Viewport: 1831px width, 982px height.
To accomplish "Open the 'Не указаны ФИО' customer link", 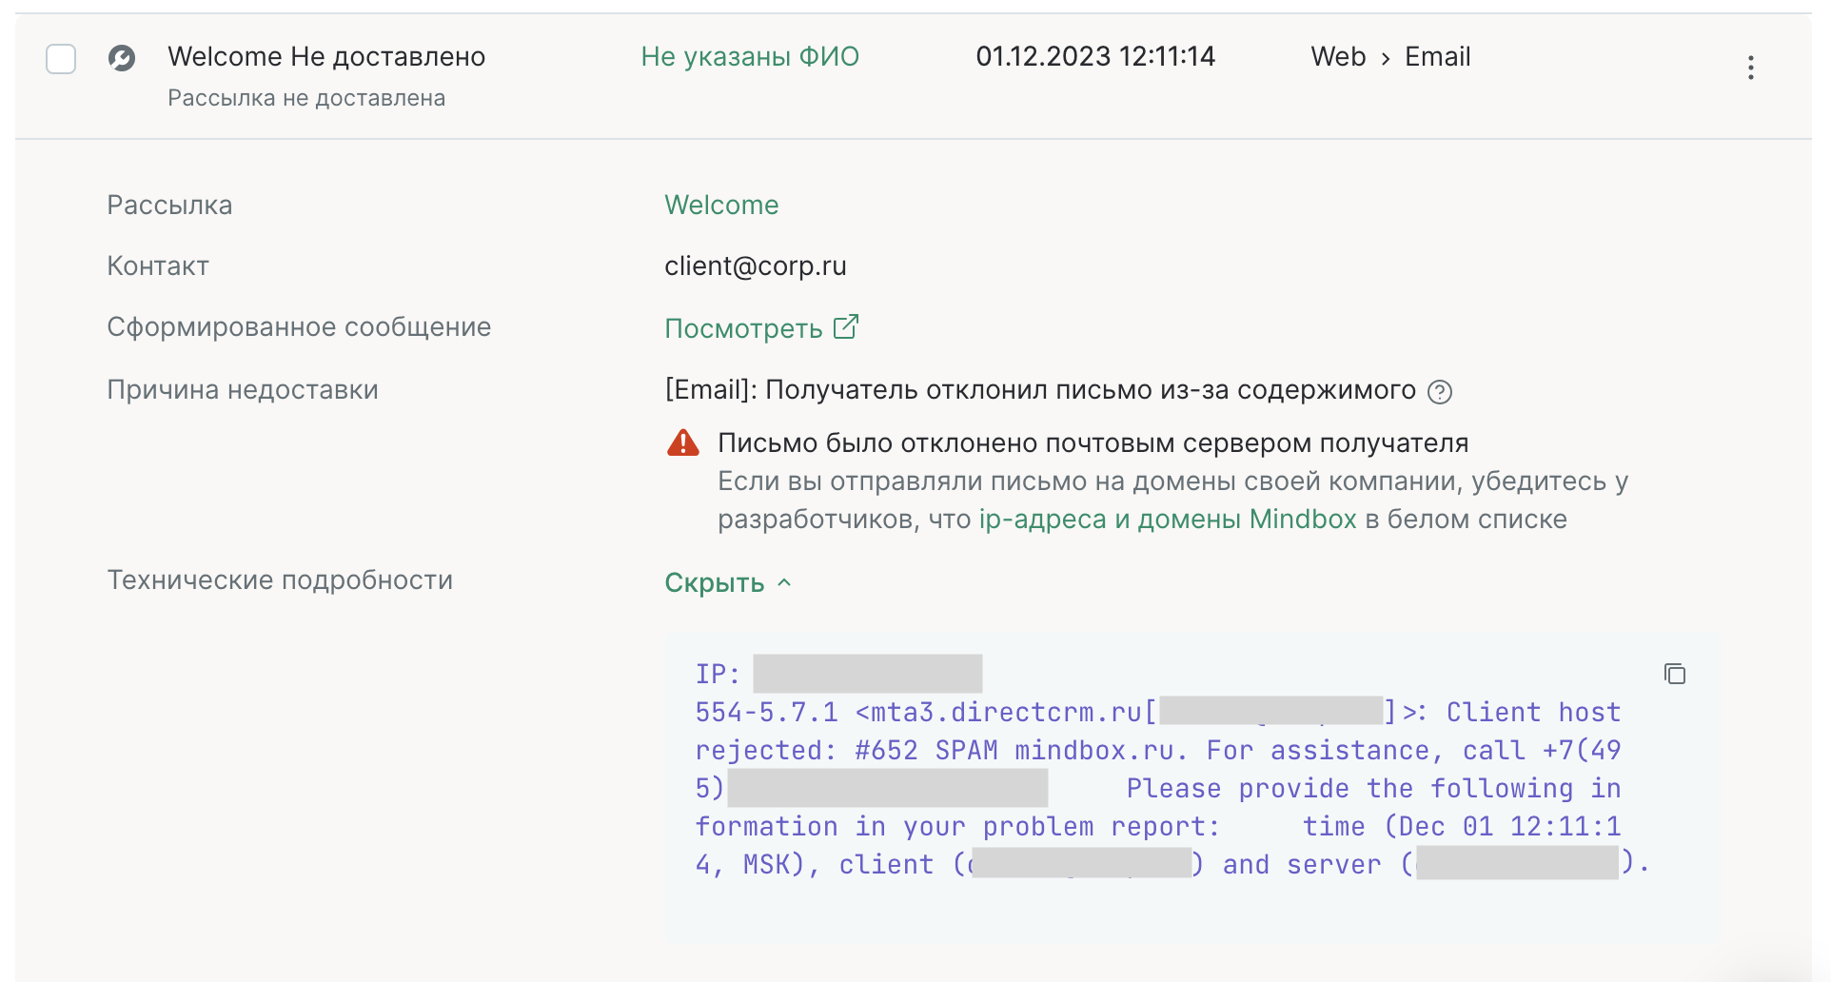I will tap(750, 57).
